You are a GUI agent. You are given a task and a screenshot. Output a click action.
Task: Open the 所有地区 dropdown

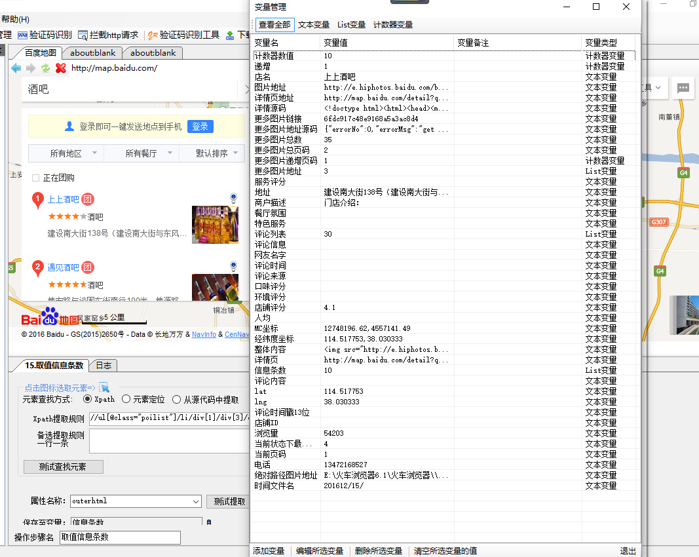click(66, 153)
